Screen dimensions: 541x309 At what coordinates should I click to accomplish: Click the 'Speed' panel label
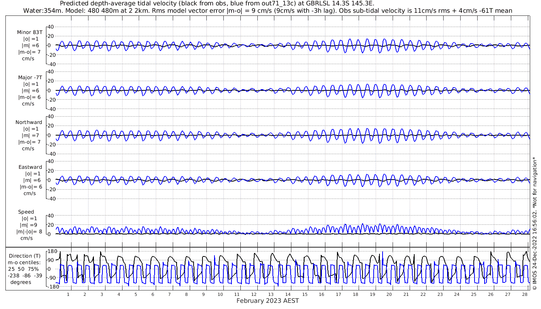26,212
